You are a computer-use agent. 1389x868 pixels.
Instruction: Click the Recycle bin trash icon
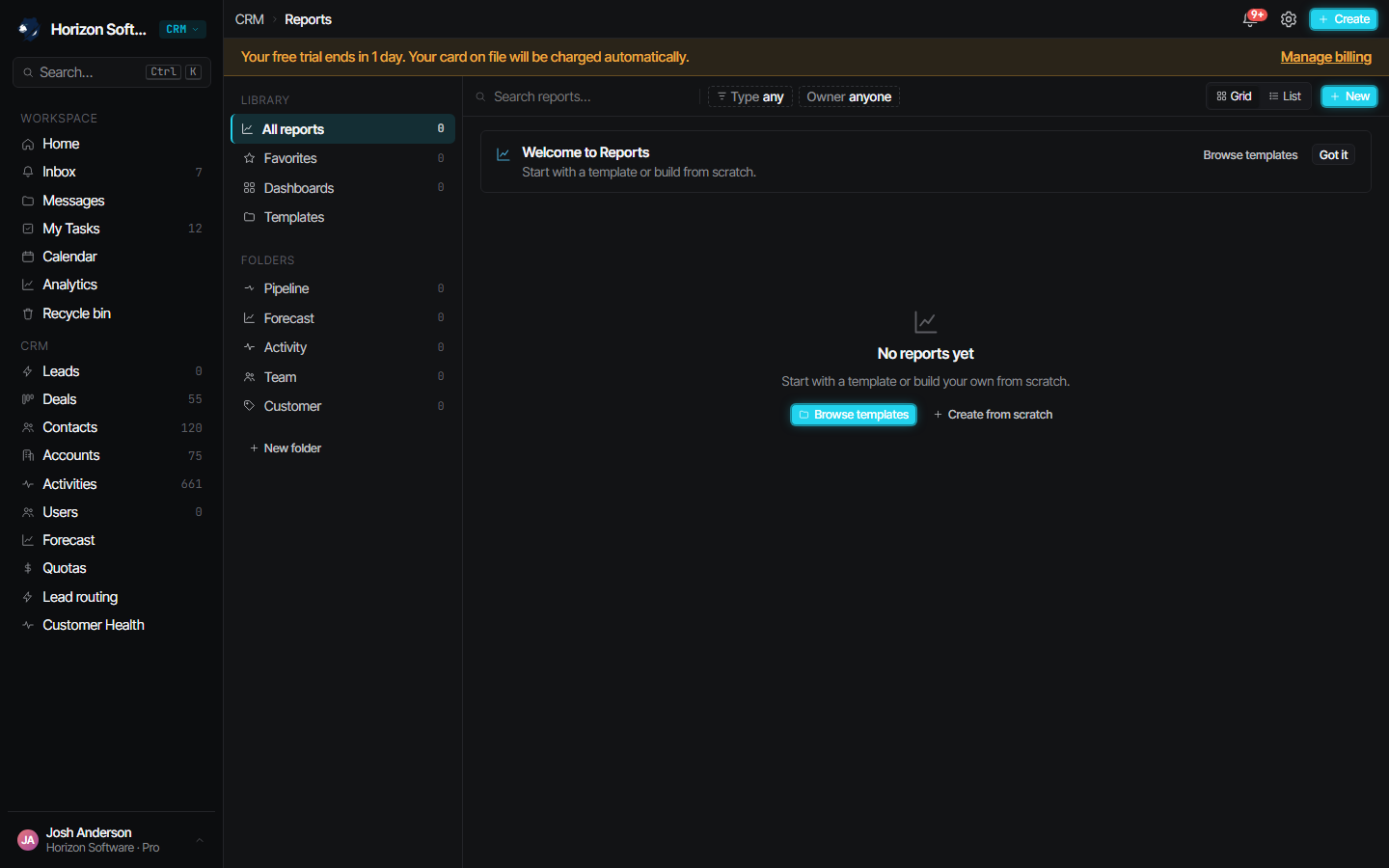tap(28, 313)
